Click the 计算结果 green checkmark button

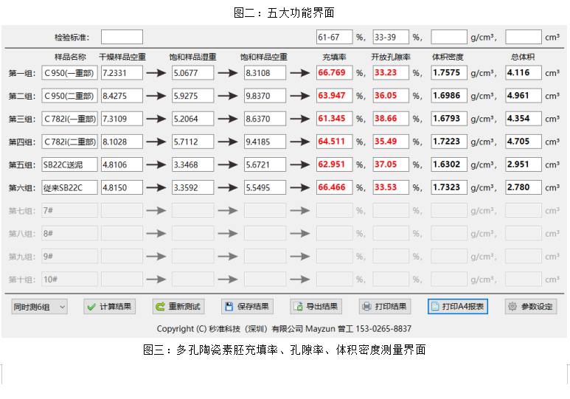point(109,307)
